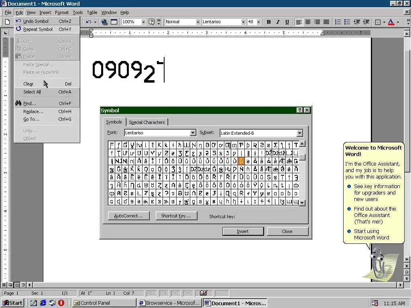Choose Undo Symbol from the Edit menu
Viewport: 411px width, 308px height.
47,21
